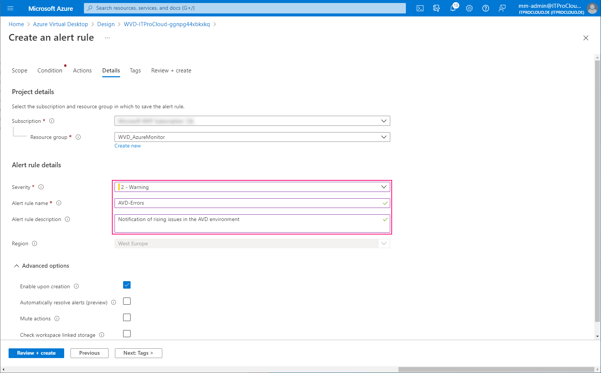This screenshot has width=601, height=373.
Task: Open the Feedback icon
Action: pyautogui.click(x=502, y=8)
